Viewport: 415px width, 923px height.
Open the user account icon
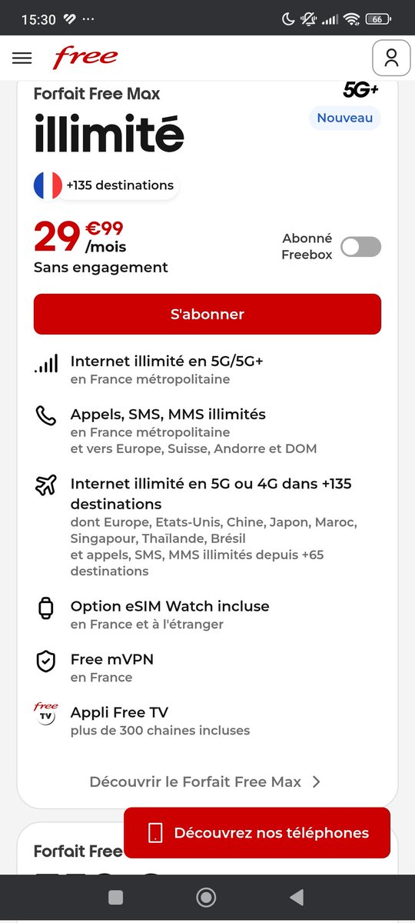(391, 58)
